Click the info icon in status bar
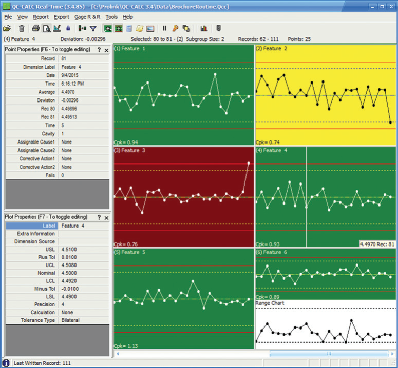The height and width of the screenshot is (368, 398). click(6, 363)
